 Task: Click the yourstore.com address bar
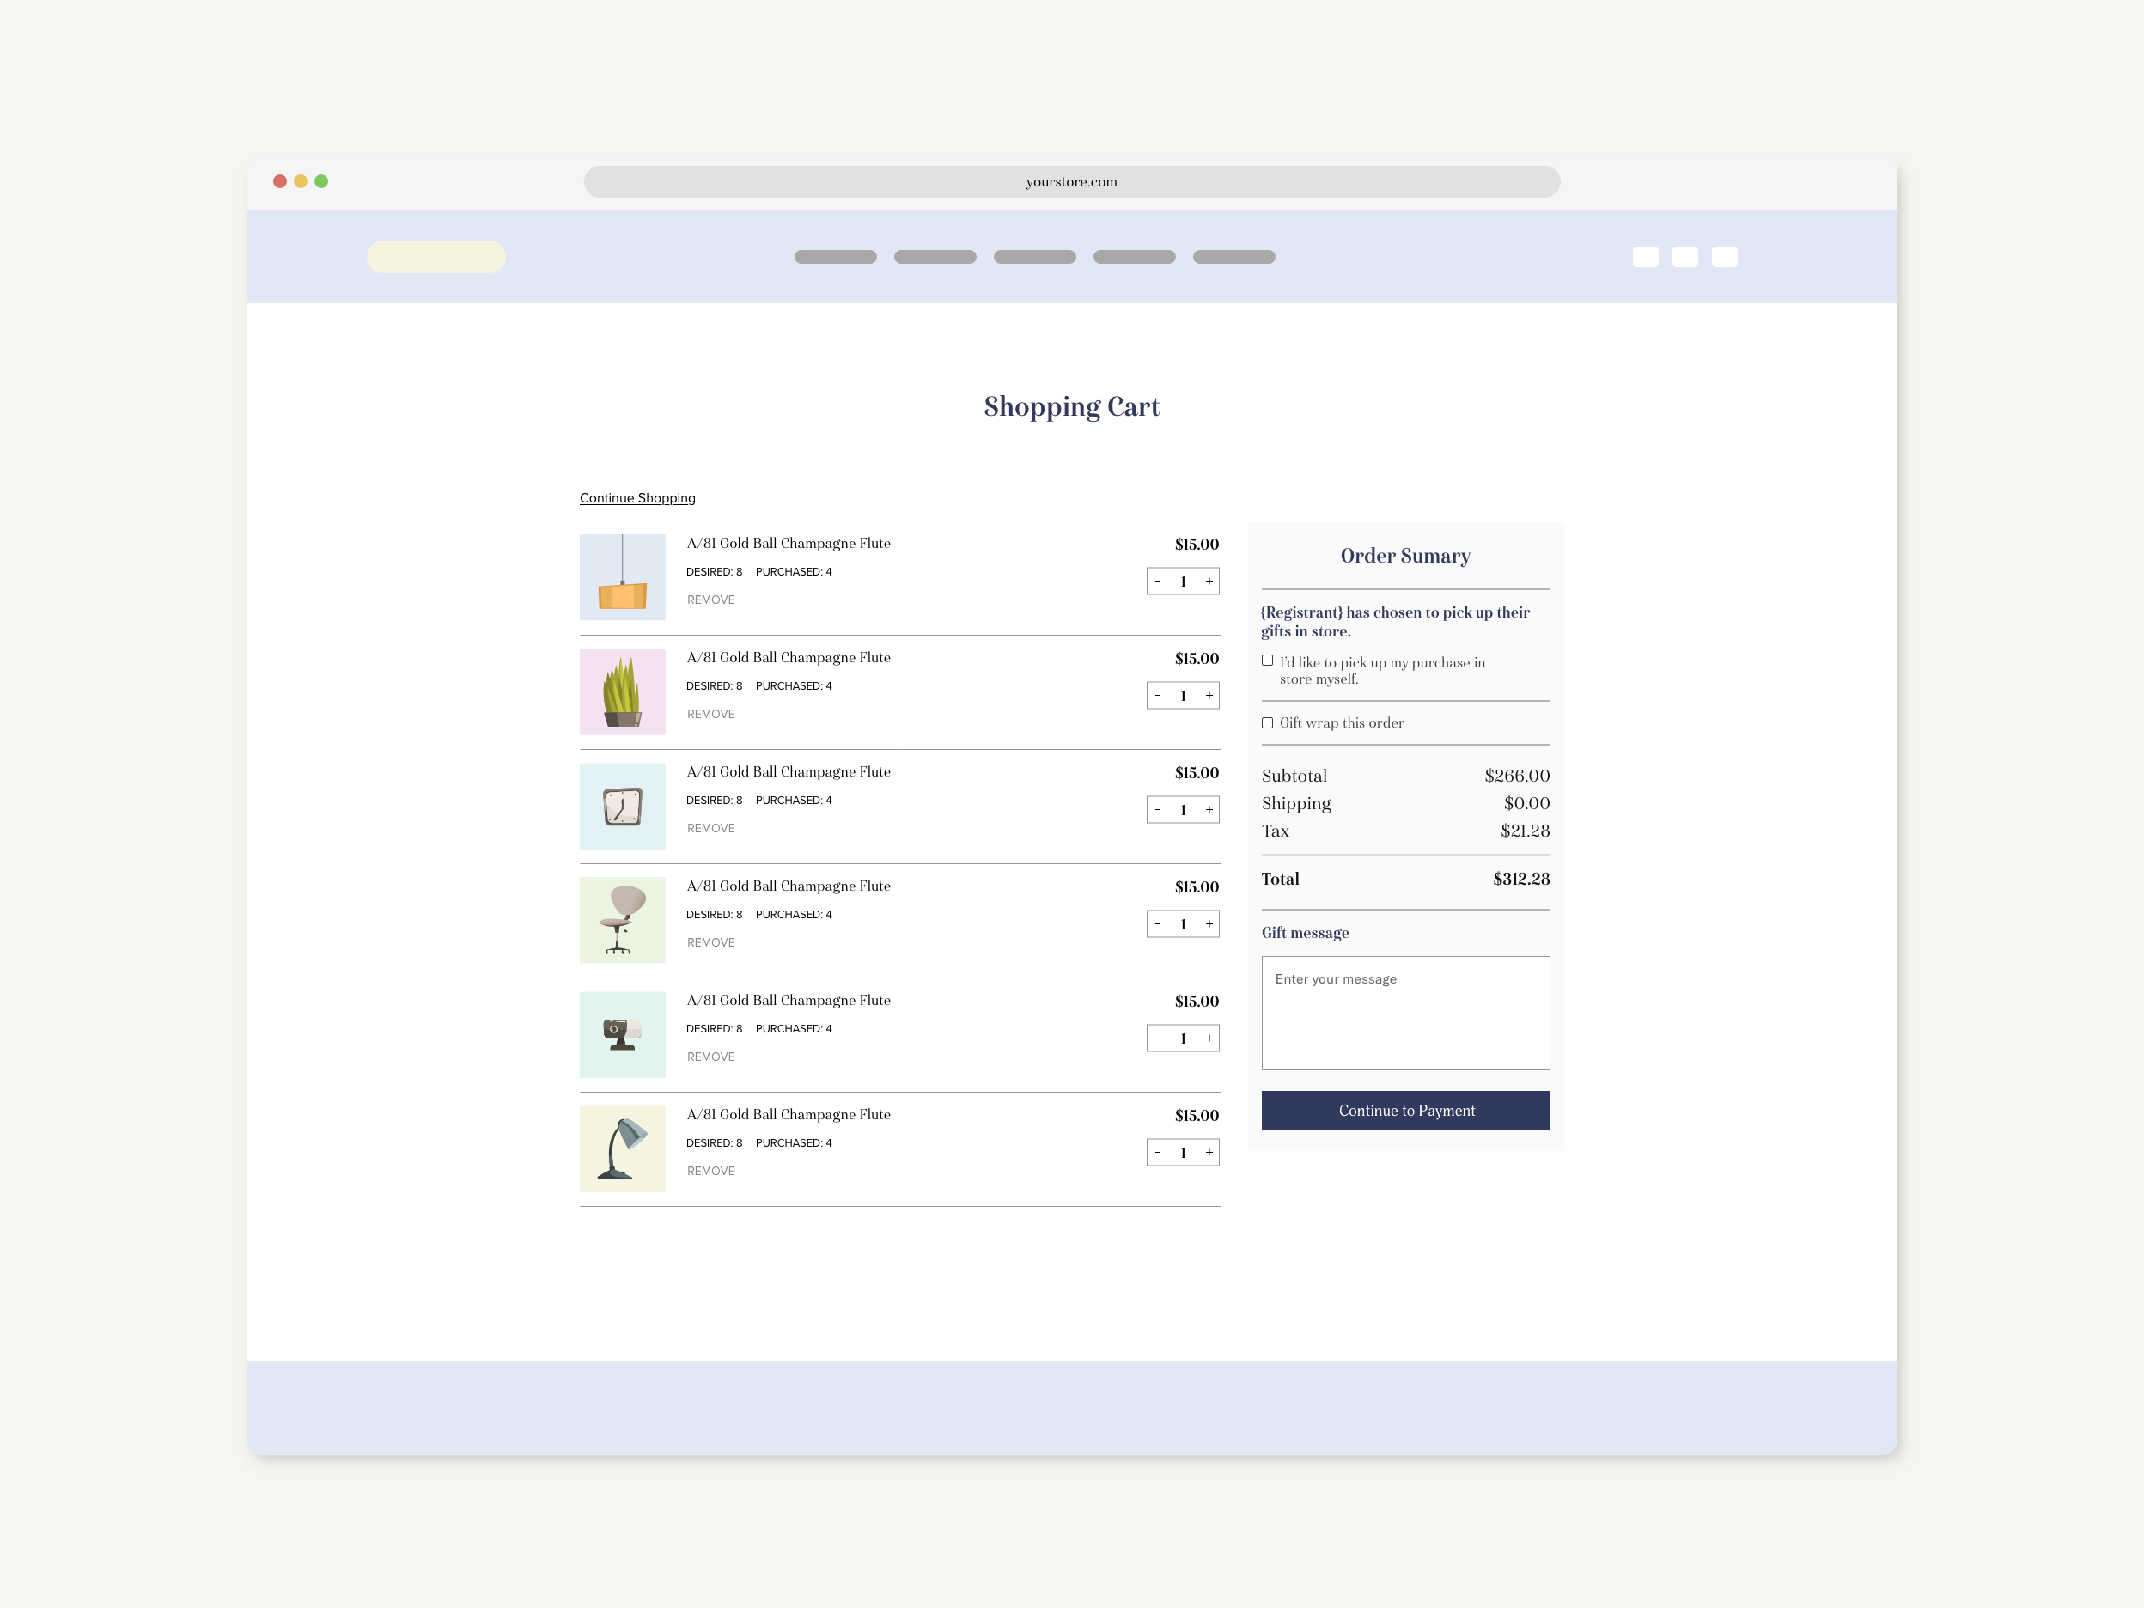(x=1071, y=181)
